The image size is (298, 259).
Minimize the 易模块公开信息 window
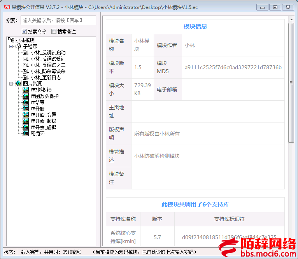pyautogui.click(x=262, y=7)
